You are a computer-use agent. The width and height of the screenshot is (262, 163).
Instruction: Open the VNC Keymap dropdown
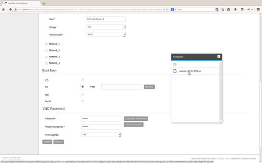click(x=101, y=135)
